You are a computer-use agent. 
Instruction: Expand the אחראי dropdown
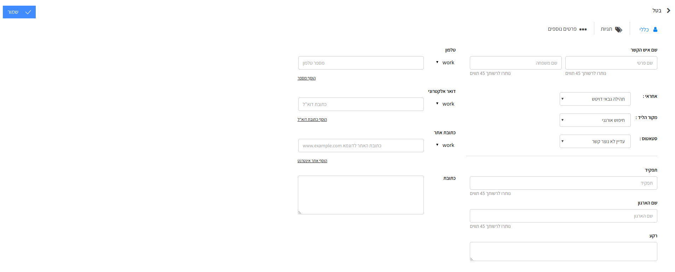coord(595,99)
